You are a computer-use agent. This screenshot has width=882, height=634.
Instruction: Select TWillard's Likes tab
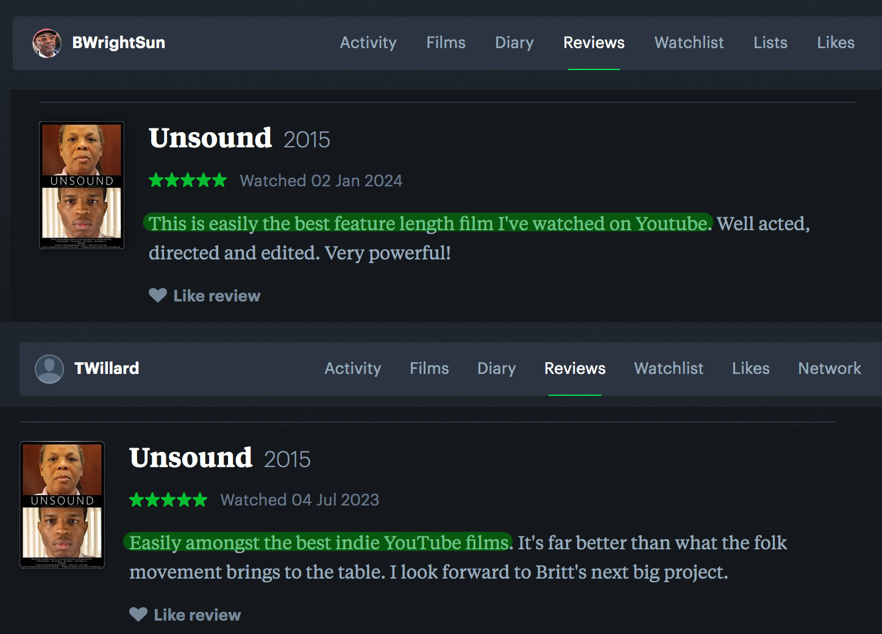[750, 368]
